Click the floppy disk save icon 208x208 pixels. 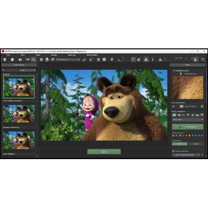[41, 60]
